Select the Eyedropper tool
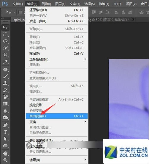The image size is (149, 164). tap(5, 62)
